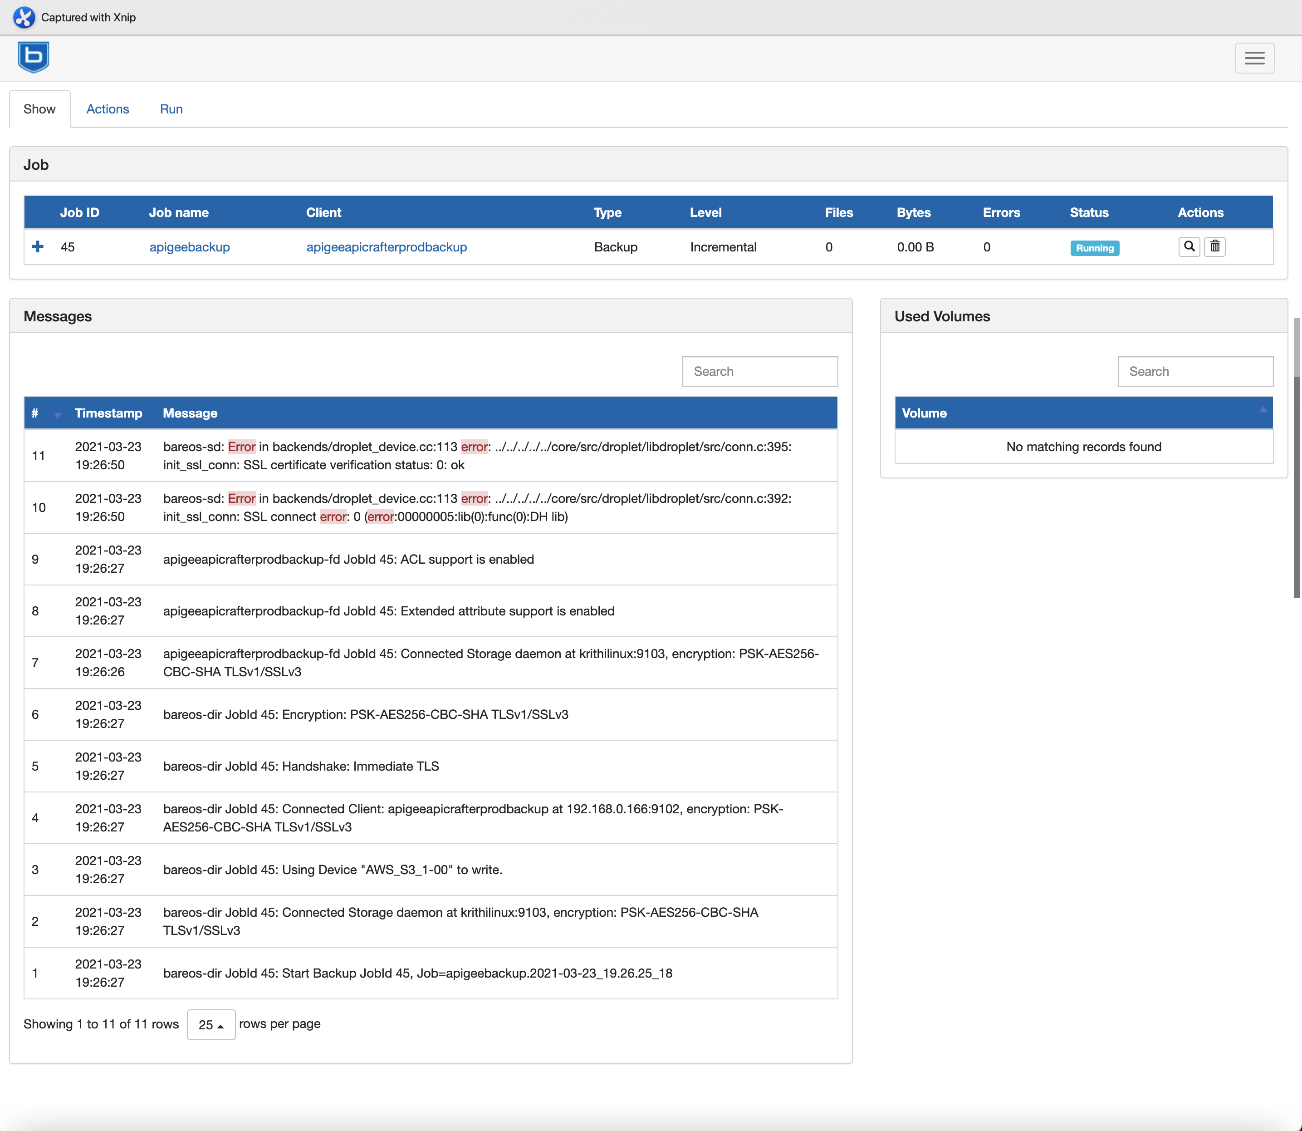Click the Running status badge

tap(1095, 248)
